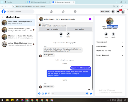The width and height of the screenshot is (128, 102).
Task: Open account profile avatar menu
Action: pos(123,11)
